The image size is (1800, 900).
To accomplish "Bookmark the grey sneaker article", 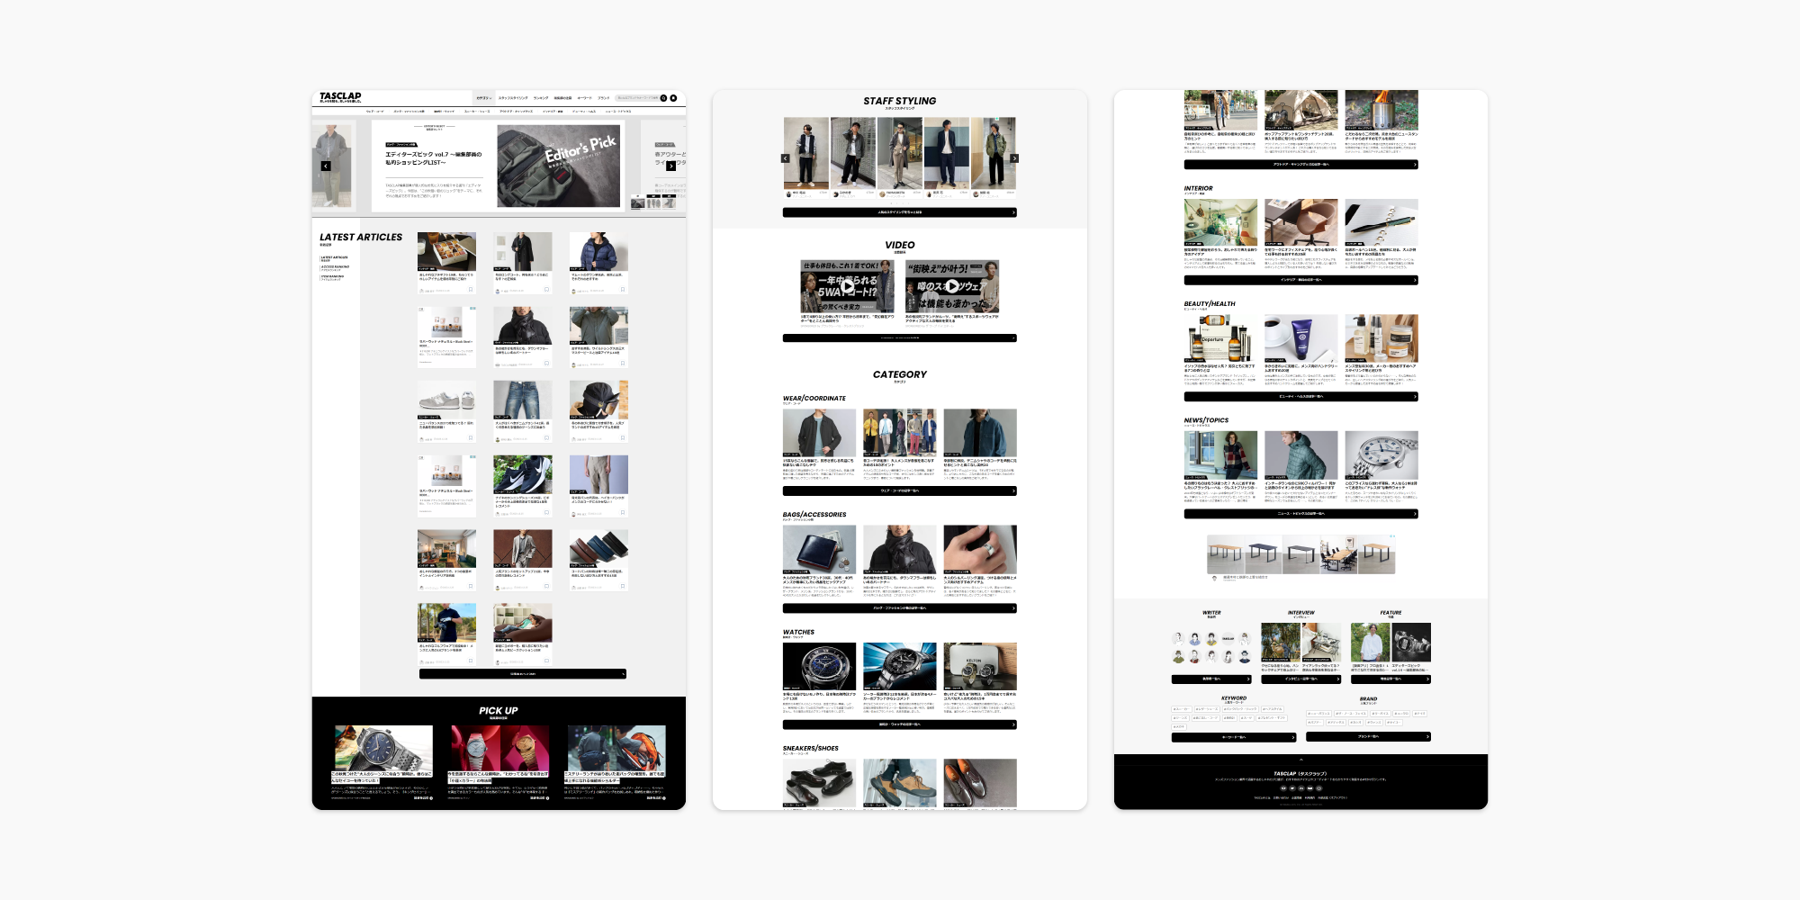I will click(471, 438).
